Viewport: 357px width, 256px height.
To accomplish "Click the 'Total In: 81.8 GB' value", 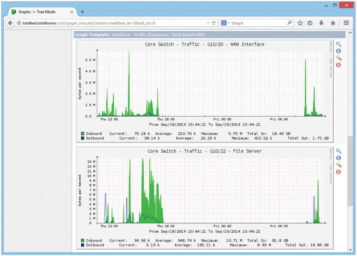I will [267, 241].
